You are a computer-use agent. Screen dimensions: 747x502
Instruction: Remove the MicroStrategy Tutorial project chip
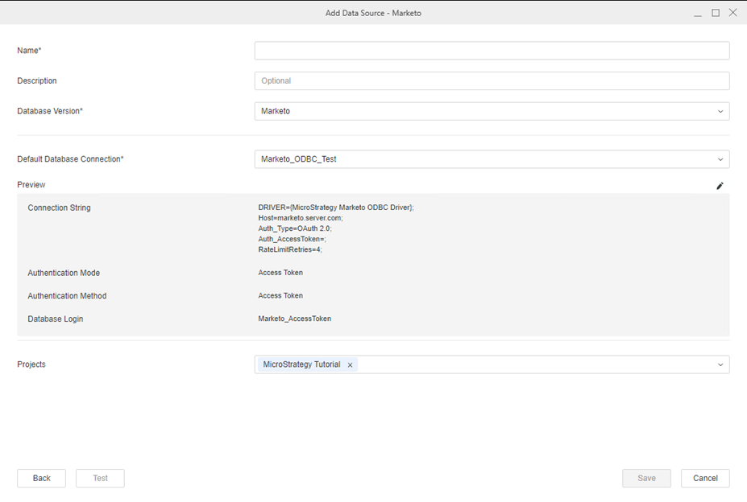(x=350, y=365)
